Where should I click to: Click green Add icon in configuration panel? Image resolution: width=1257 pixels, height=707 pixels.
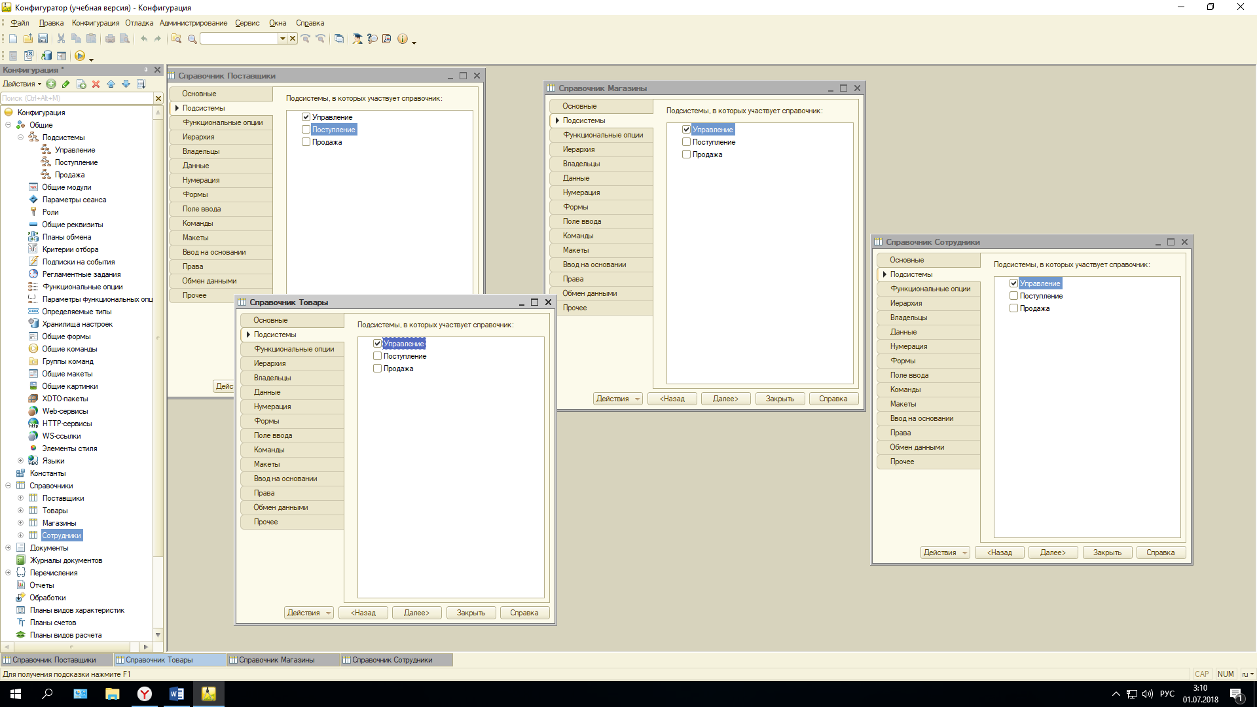point(51,84)
